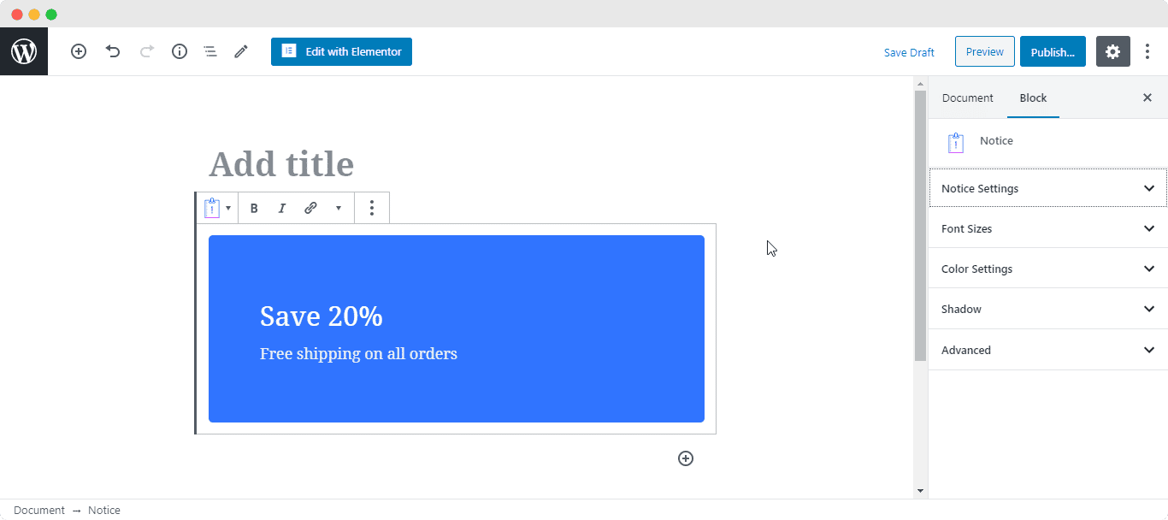
Task: Switch to the Document tab
Action: click(x=967, y=97)
